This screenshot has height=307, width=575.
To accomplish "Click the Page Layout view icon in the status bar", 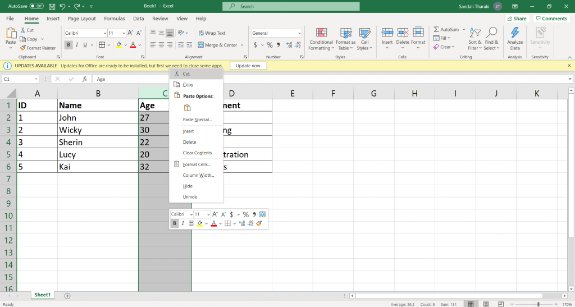I will (486, 304).
